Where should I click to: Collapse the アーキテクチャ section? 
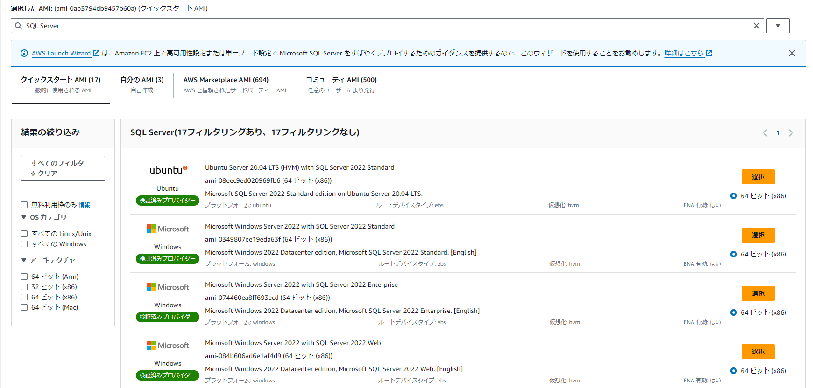24,260
